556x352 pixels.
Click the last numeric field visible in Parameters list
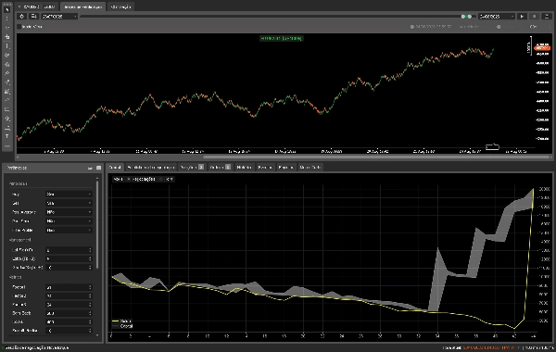69,331
